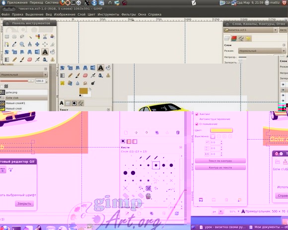Click the yellow Цвет text color swatch
The image size is (288, 230).
coord(221,130)
